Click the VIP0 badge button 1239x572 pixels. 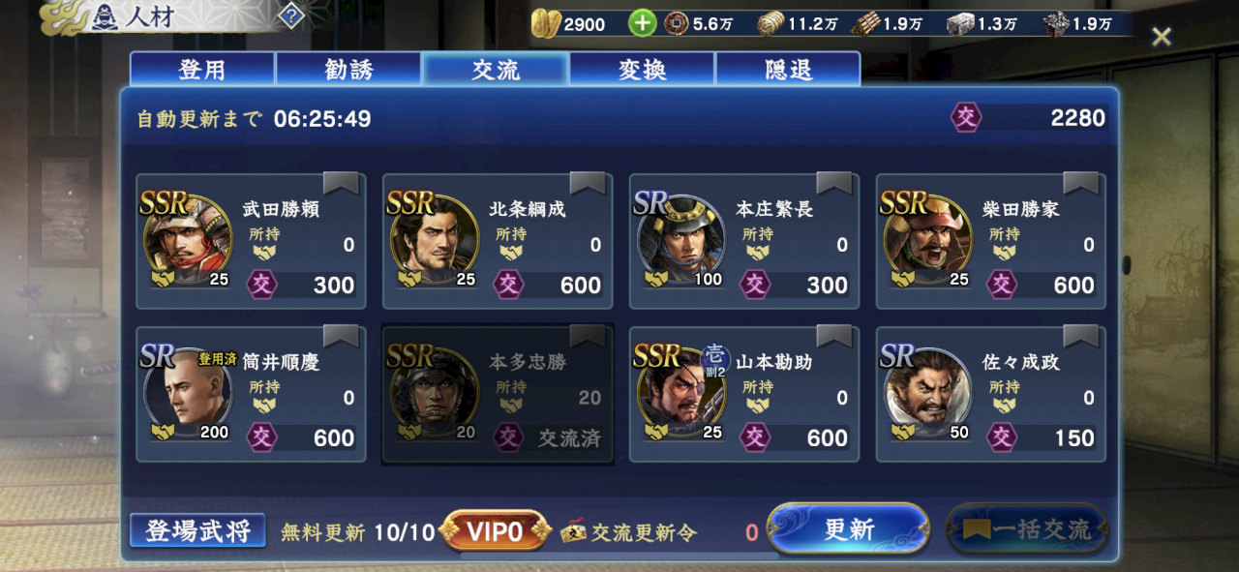(495, 530)
